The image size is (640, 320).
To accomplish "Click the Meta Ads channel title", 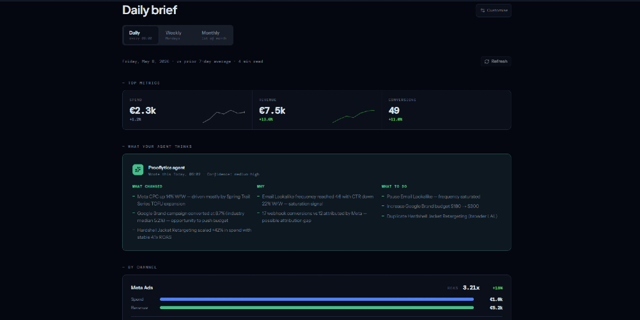I will [x=142, y=288].
